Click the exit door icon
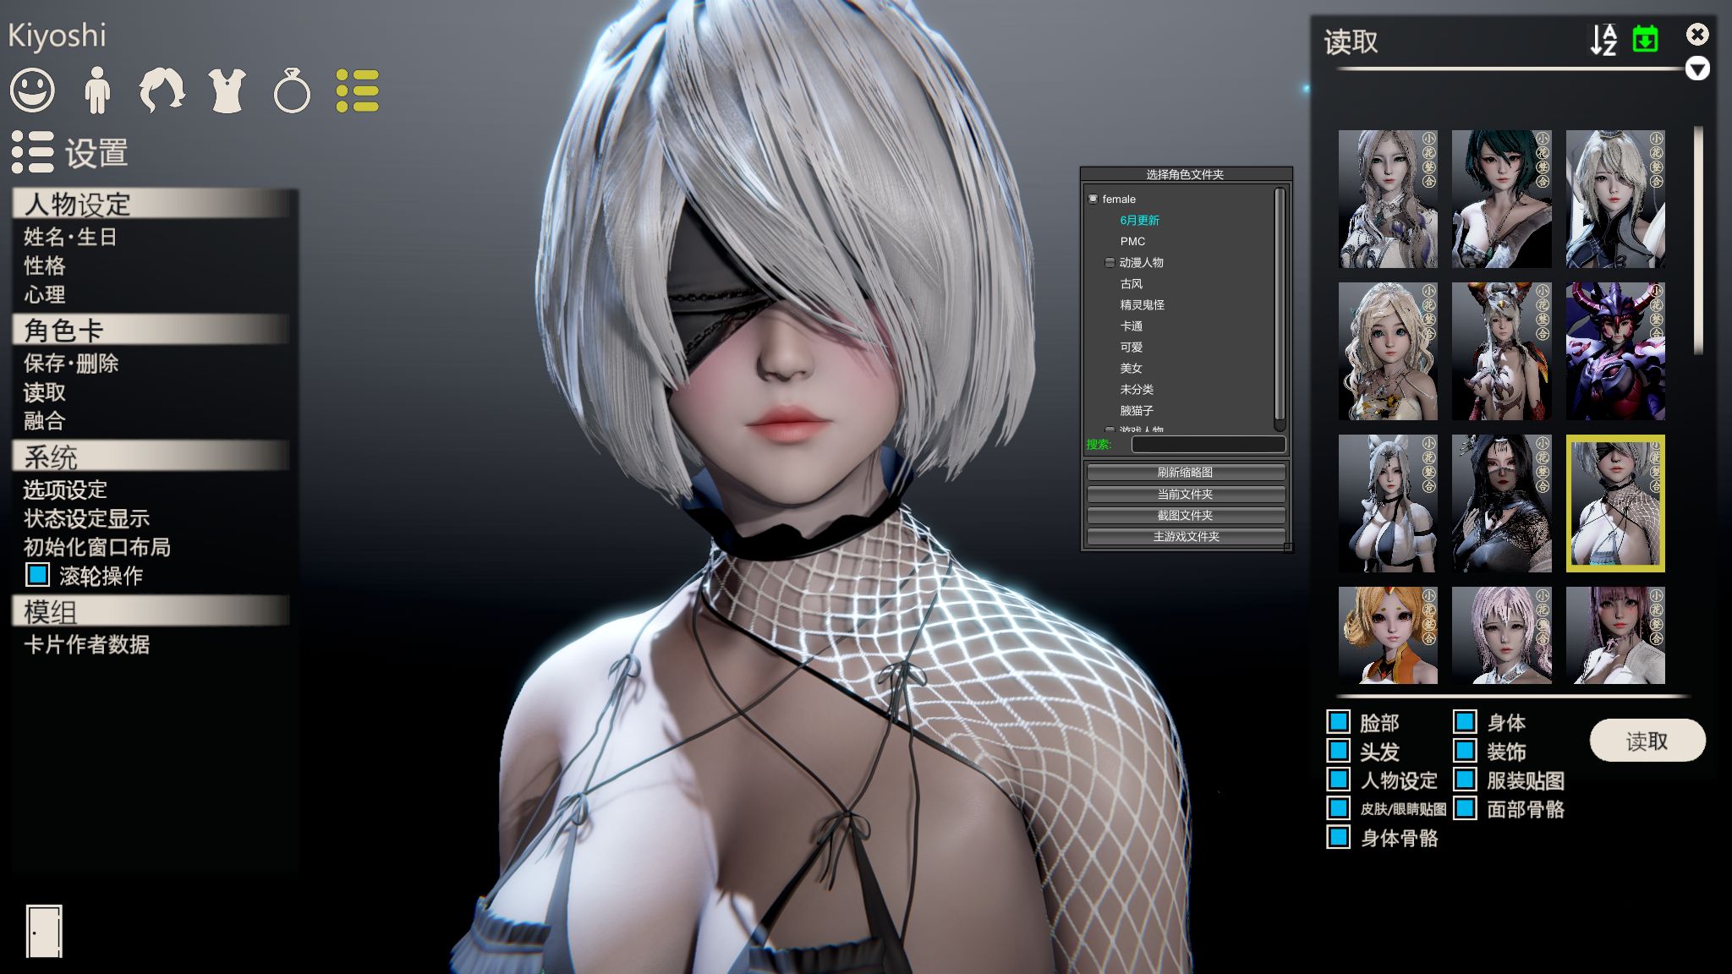 pyautogui.click(x=44, y=931)
